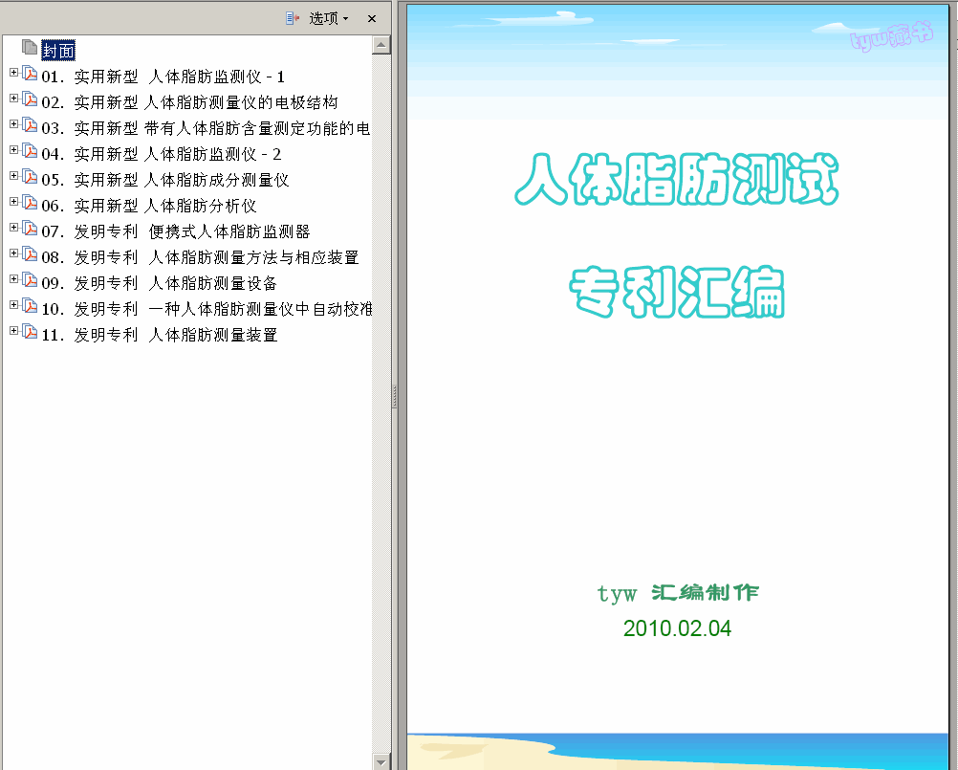The height and width of the screenshot is (770, 958).
Task: Select the 封面 bookmark
Action: [x=58, y=51]
